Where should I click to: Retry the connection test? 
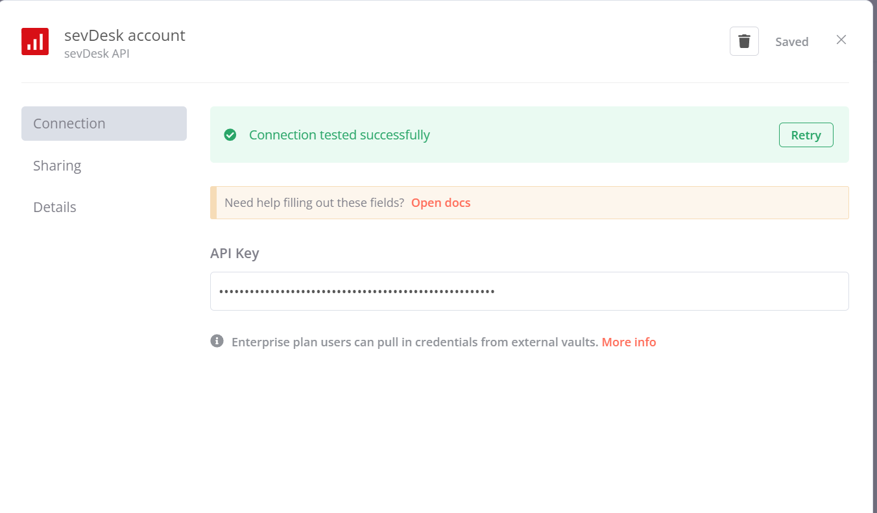coord(806,135)
